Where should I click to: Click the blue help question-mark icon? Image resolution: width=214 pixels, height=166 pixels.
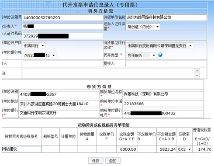point(160,55)
